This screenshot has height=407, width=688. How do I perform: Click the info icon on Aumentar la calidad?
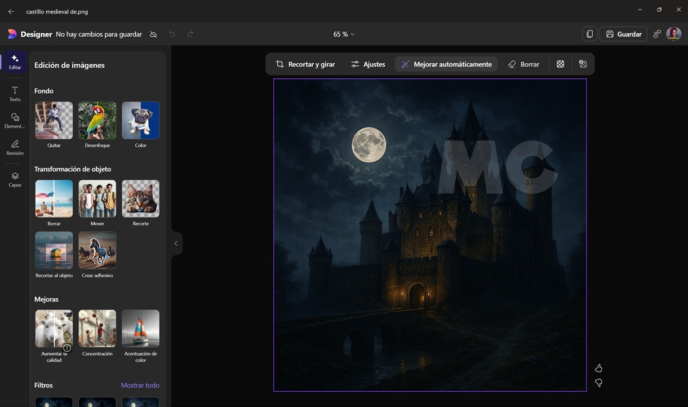(67, 348)
